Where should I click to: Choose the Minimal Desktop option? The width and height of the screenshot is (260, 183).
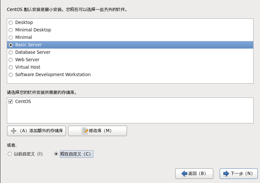[x=11, y=30]
